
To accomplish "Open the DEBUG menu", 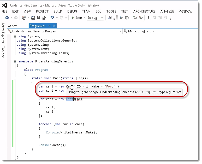I will 72,11.
